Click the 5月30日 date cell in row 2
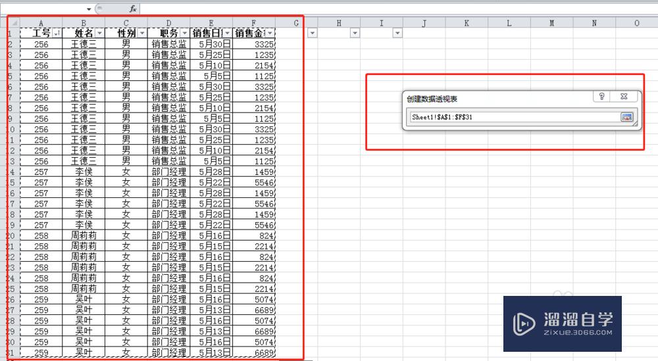 tap(211, 44)
